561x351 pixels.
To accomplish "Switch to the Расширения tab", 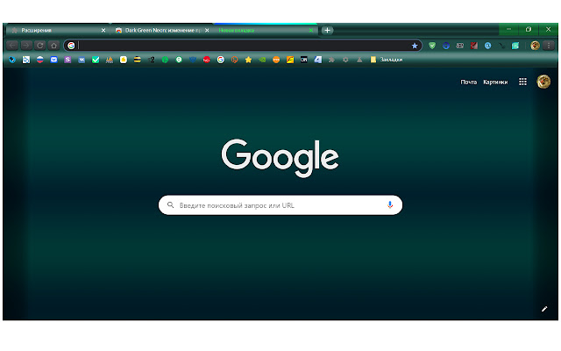I will 56,30.
